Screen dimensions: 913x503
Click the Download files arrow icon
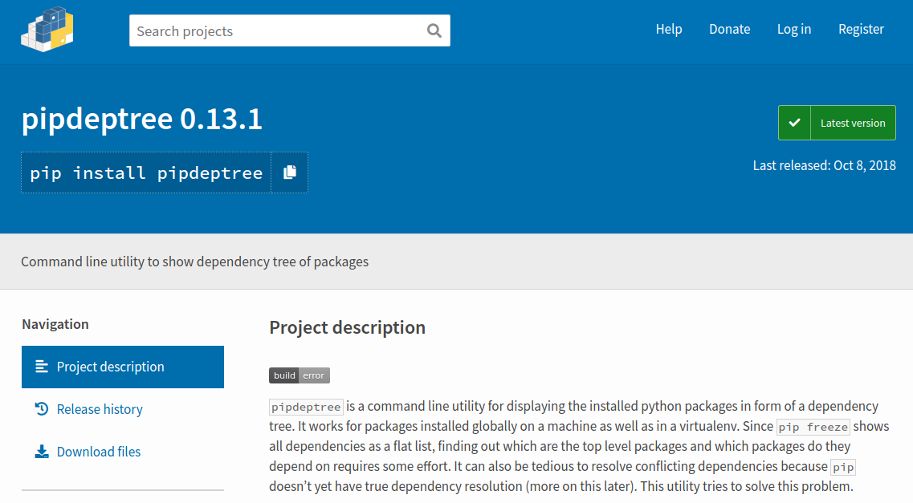[x=42, y=452]
